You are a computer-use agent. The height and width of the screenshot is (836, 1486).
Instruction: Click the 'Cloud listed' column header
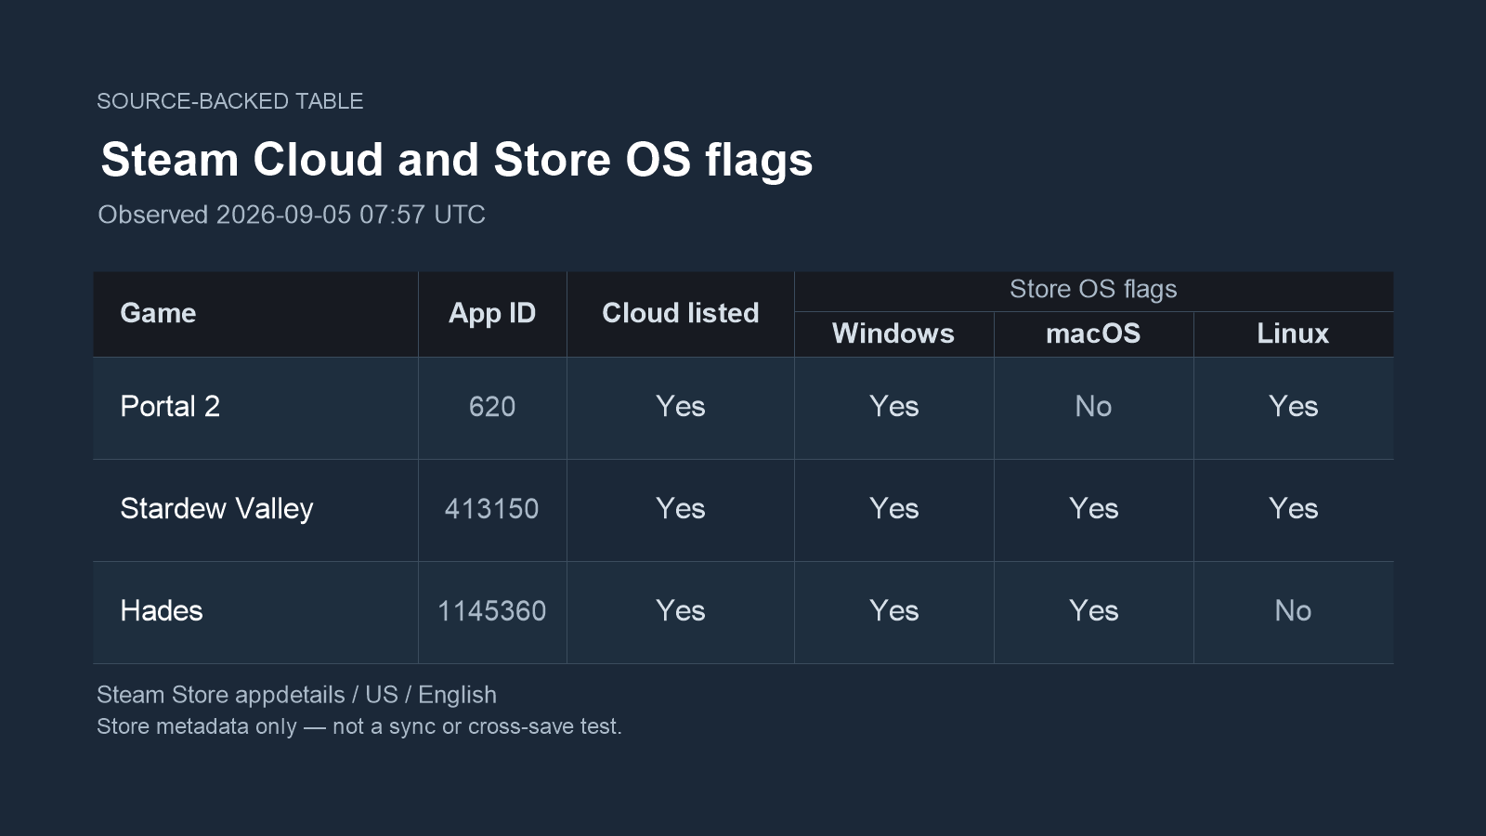[681, 314]
